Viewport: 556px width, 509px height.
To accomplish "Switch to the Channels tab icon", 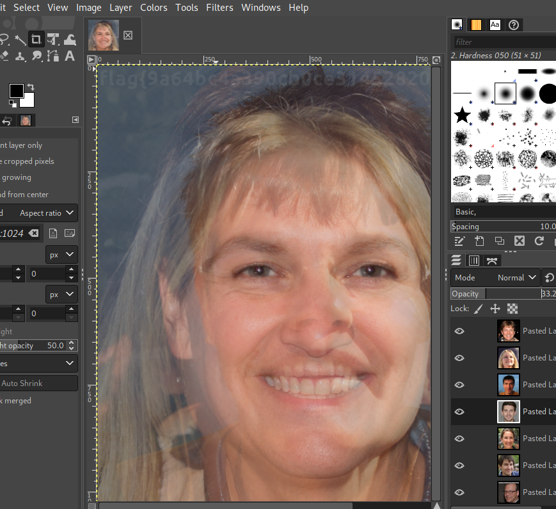I will (474, 261).
